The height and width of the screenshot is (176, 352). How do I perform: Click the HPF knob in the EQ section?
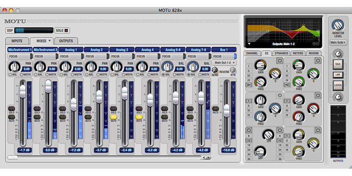pyautogui.click(x=260, y=151)
